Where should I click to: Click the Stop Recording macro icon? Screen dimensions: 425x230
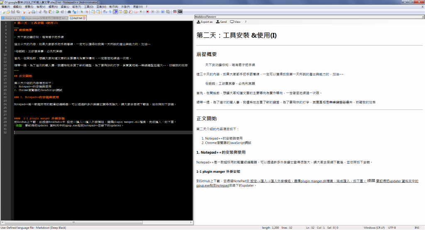coord(153,12)
